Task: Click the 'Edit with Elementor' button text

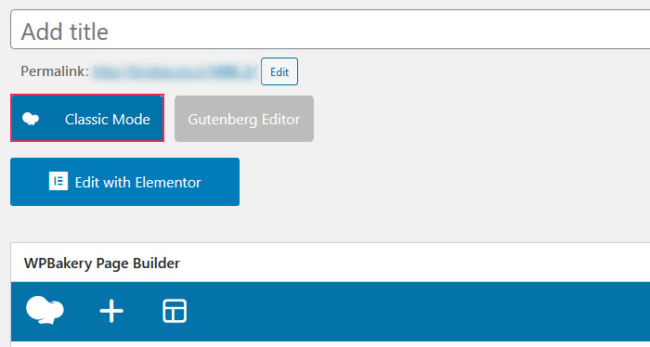Action: (x=138, y=182)
